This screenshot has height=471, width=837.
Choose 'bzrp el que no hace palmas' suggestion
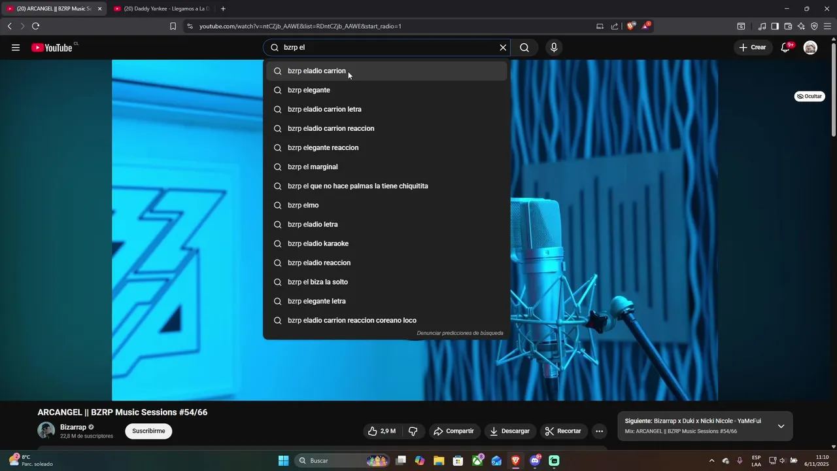[x=386, y=186]
